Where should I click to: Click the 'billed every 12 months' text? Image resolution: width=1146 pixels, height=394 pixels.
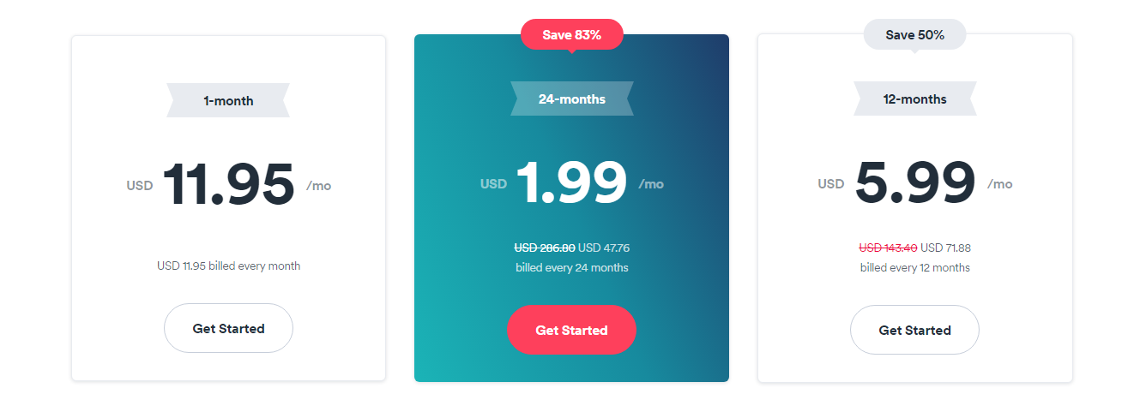pos(914,267)
